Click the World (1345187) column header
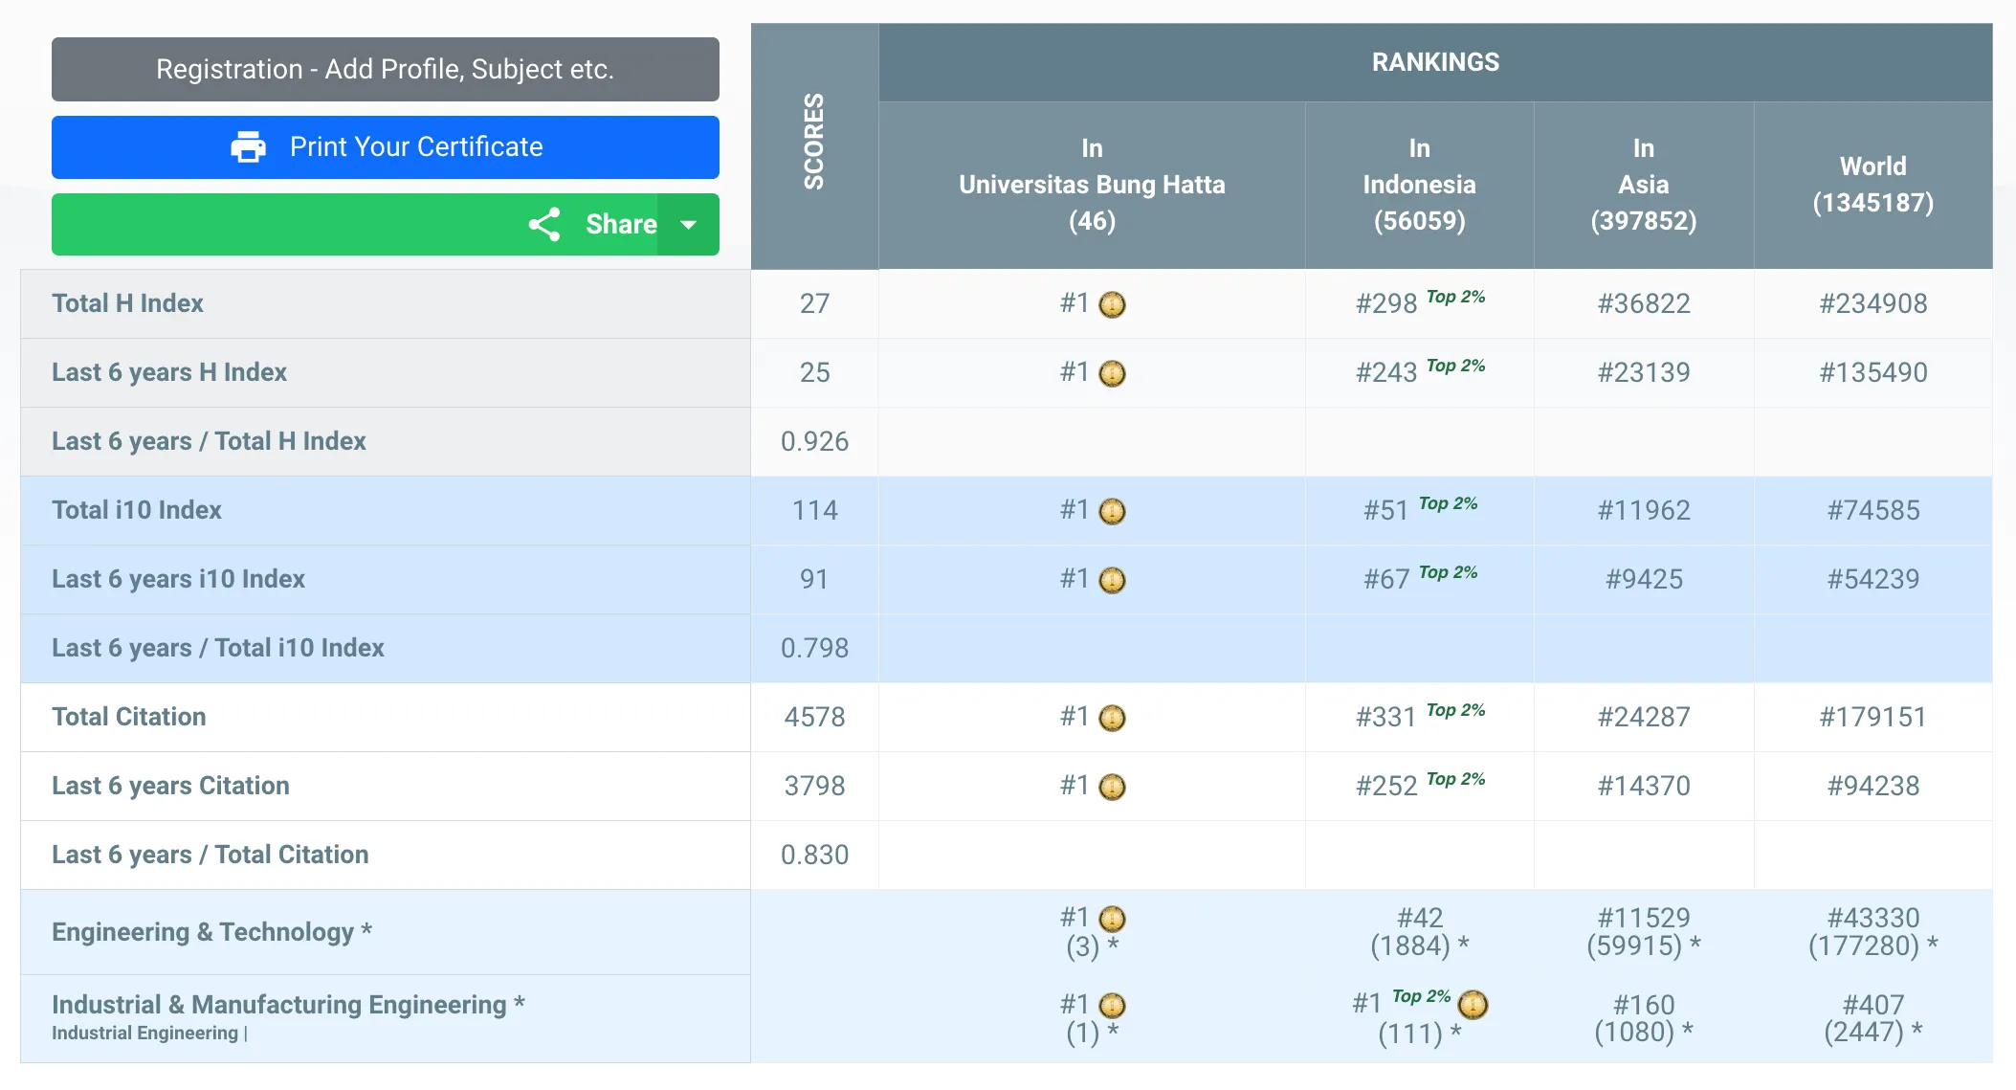This screenshot has width=2016, height=1090. click(x=1872, y=185)
